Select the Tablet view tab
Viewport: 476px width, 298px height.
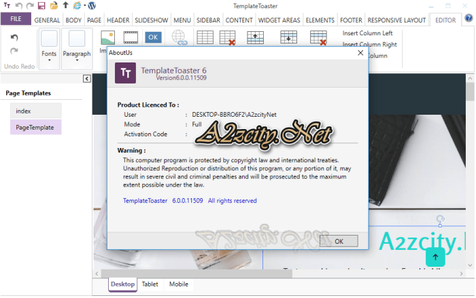pos(150,284)
